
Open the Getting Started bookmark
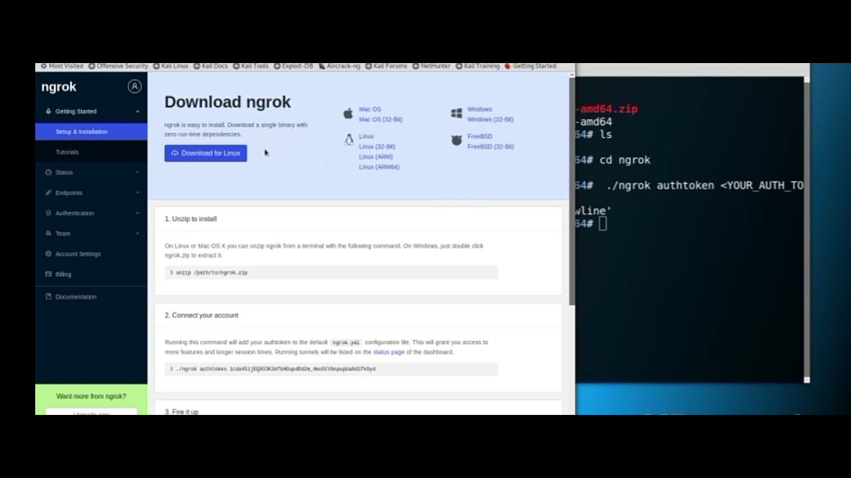click(531, 66)
